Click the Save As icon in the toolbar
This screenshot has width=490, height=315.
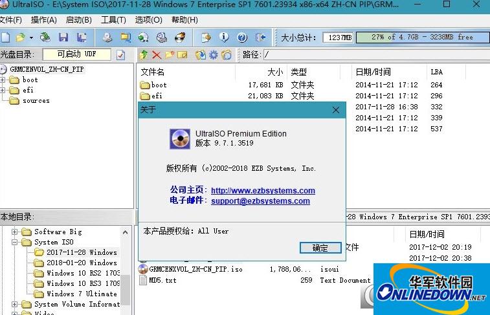point(82,38)
